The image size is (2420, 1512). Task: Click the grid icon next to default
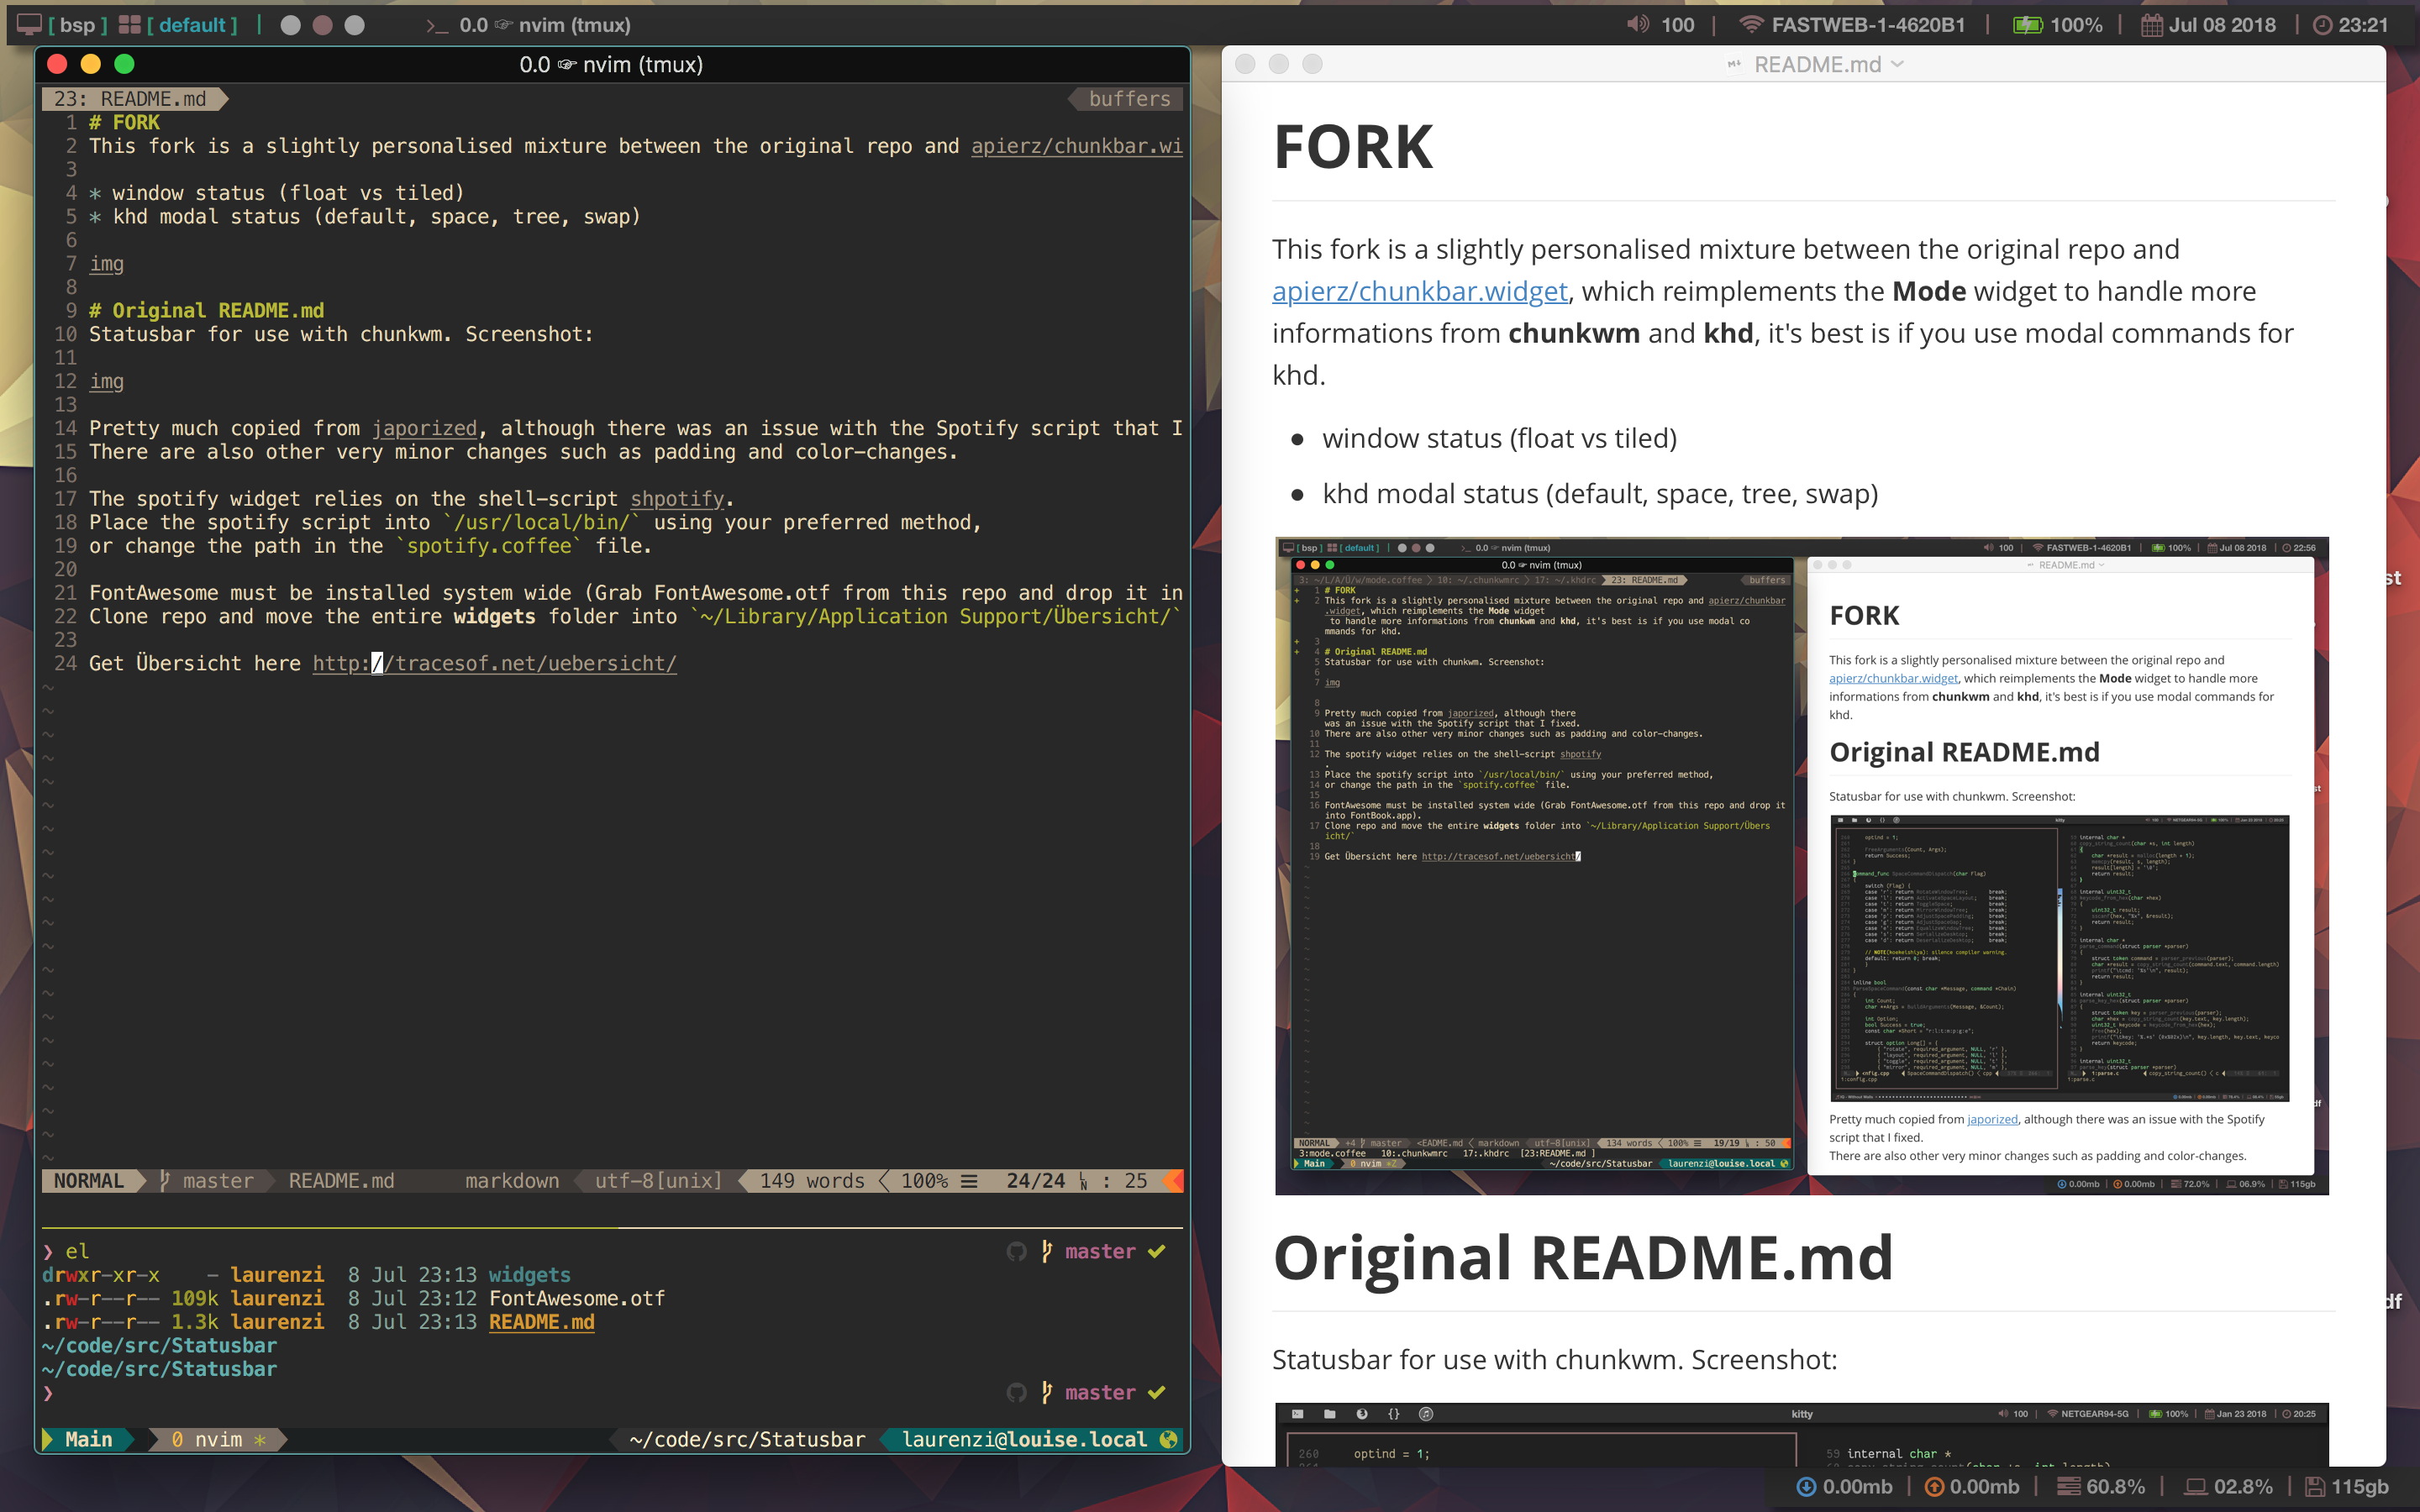[129, 25]
